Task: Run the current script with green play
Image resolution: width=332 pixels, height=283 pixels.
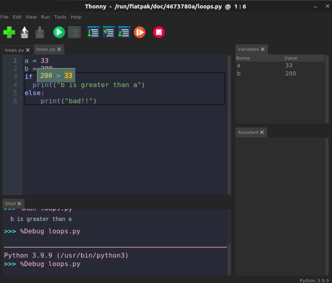Action: 59,32
